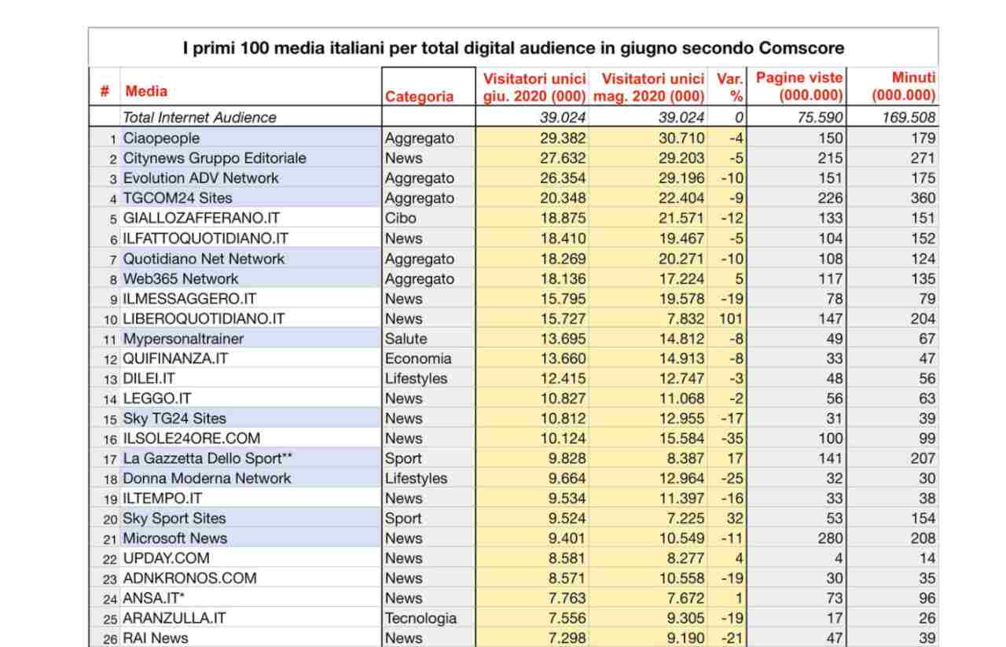1006x647 pixels.
Task: Click LIBEROQUOTIDIANO.IT cell
Action: pyautogui.click(x=204, y=318)
